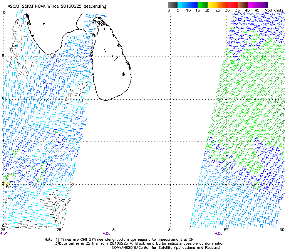Click the cyan-to-blue 5-15 knots legend band
The image size is (285, 250).
pos(188,5)
